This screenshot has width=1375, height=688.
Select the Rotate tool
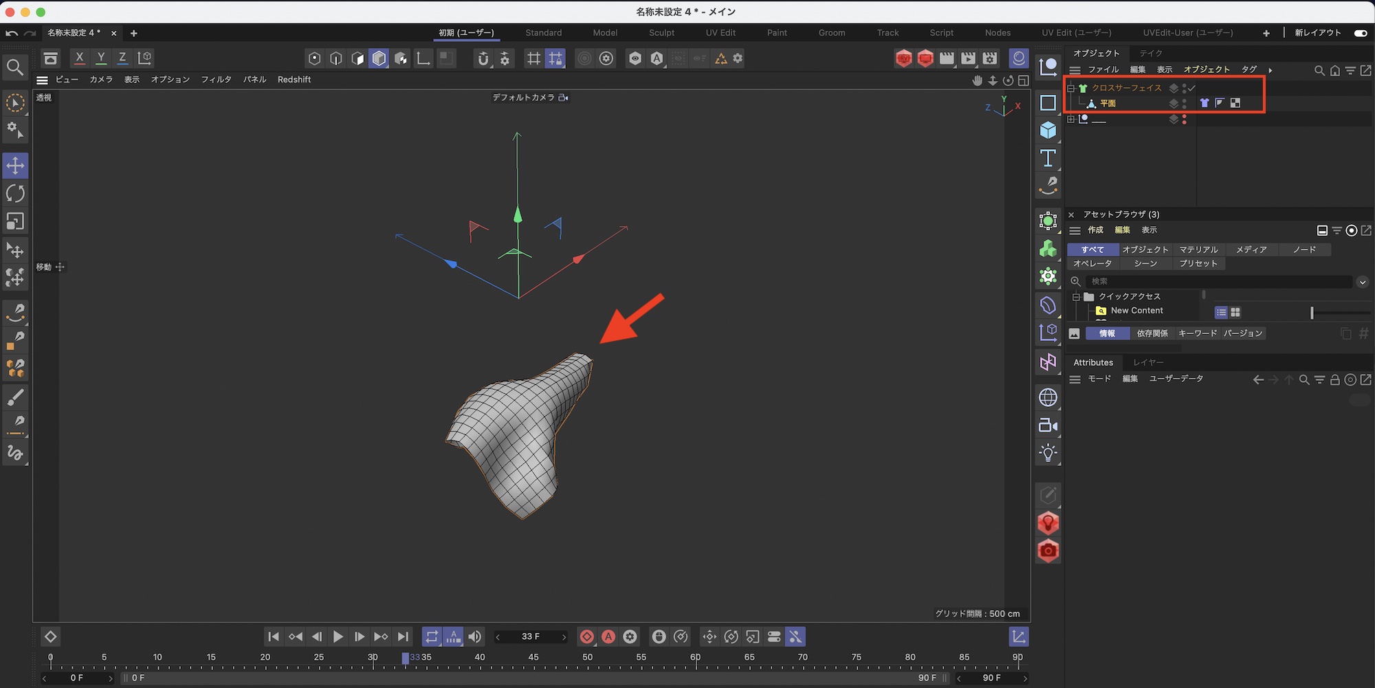pyautogui.click(x=15, y=194)
